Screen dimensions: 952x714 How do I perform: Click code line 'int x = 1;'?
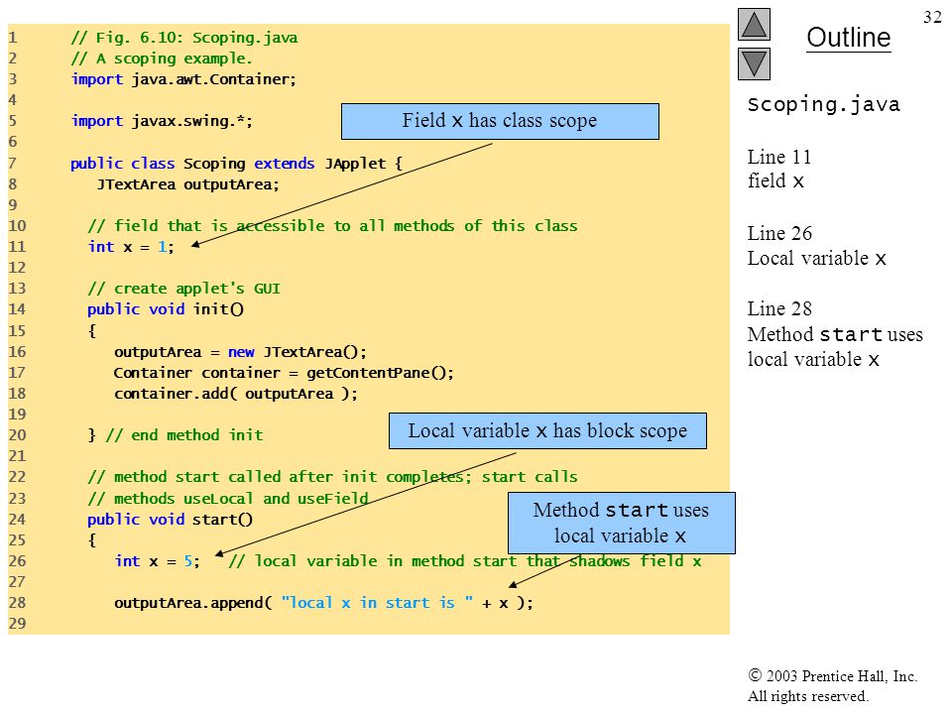click(131, 247)
